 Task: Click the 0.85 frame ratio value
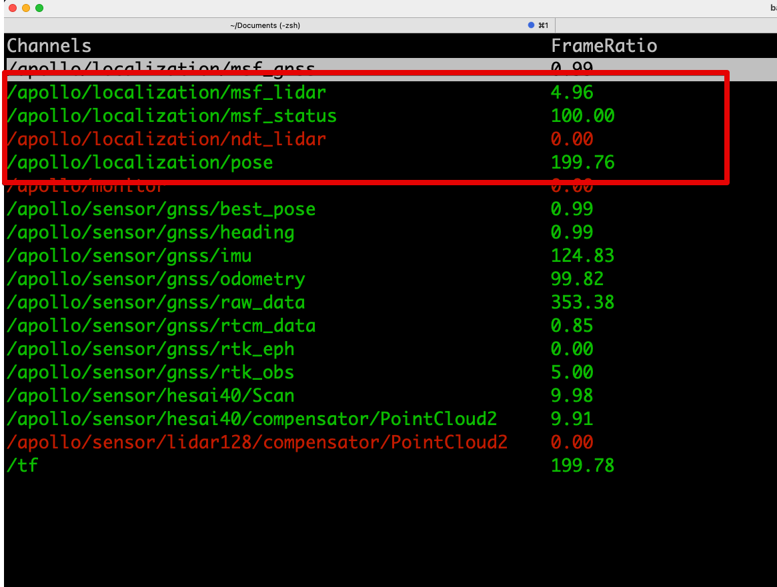click(572, 326)
